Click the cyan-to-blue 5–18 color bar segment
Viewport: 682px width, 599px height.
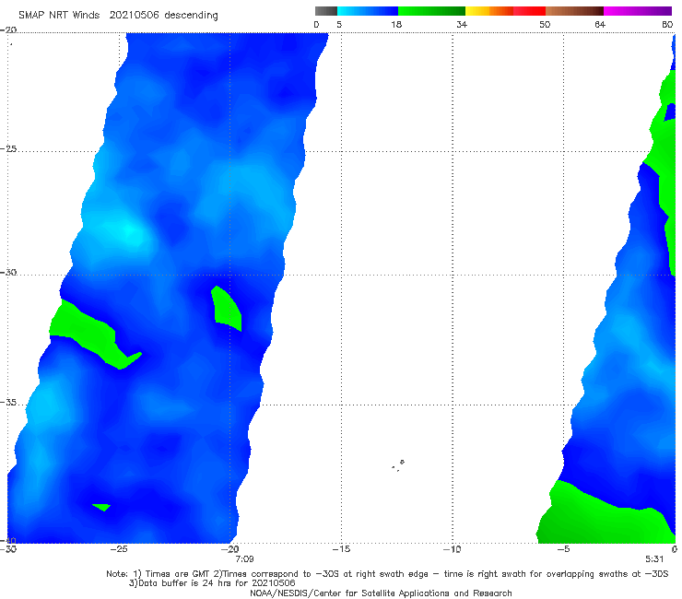[368, 11]
